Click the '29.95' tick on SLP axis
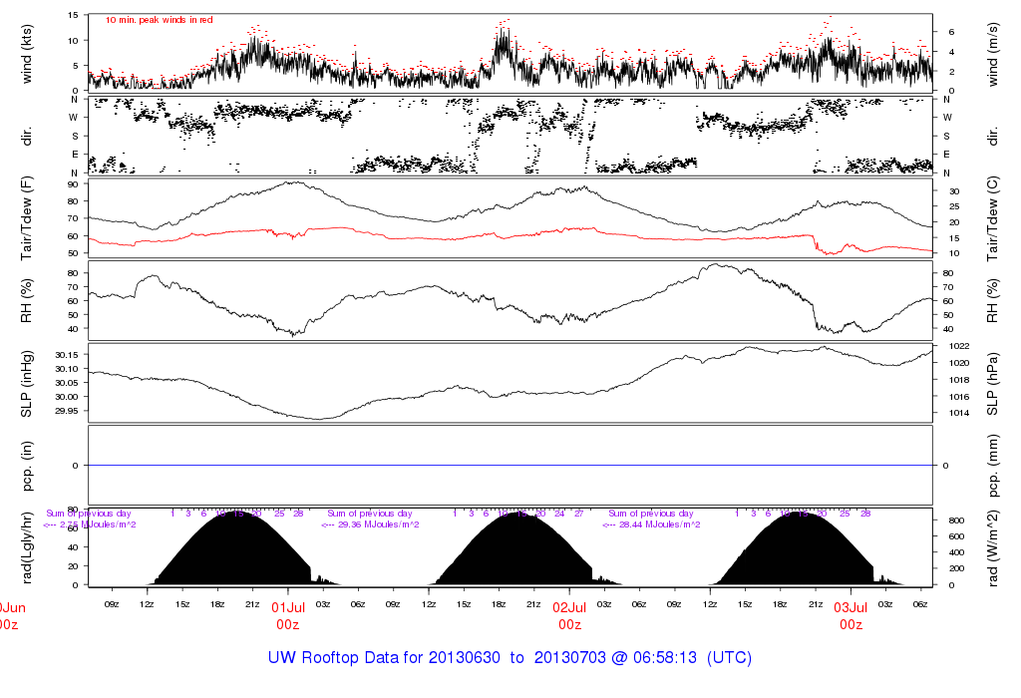1021x698 pixels. click(67, 411)
